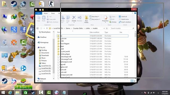
Task: Open the Windows Start button
Action: [x=3, y=93]
